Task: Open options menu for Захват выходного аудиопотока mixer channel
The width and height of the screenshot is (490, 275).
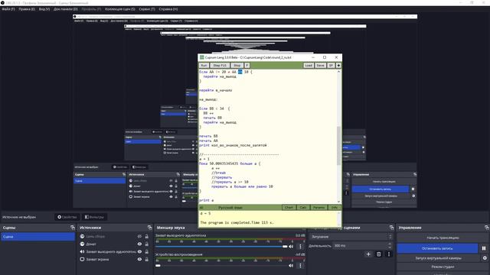Action: pyautogui.click(x=300, y=247)
